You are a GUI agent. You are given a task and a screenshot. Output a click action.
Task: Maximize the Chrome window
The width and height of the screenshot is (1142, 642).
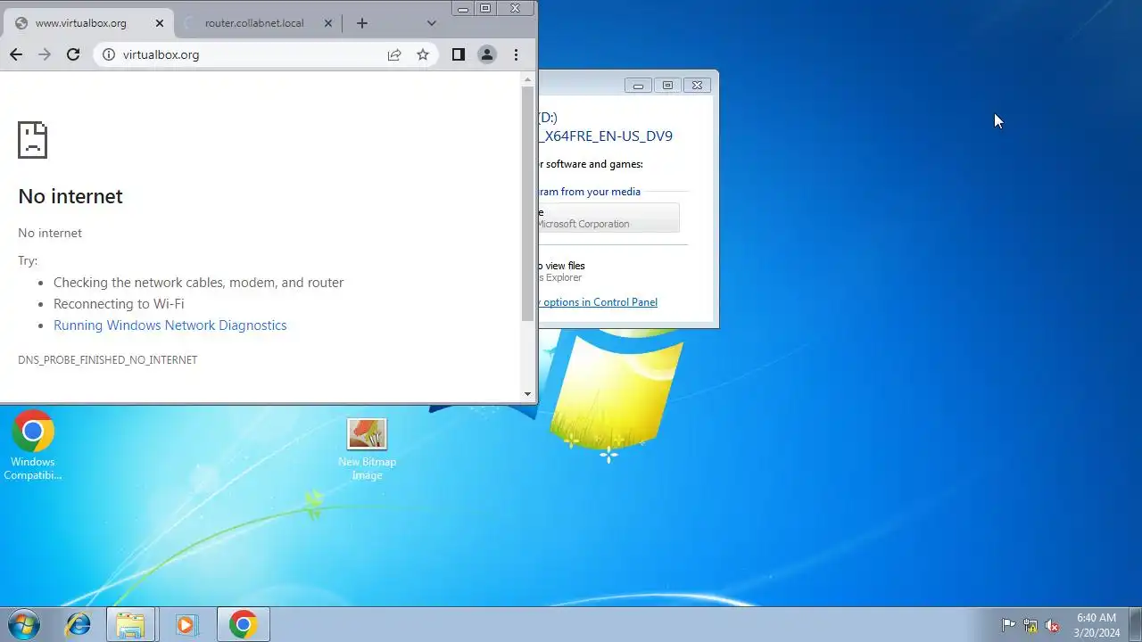tap(486, 8)
